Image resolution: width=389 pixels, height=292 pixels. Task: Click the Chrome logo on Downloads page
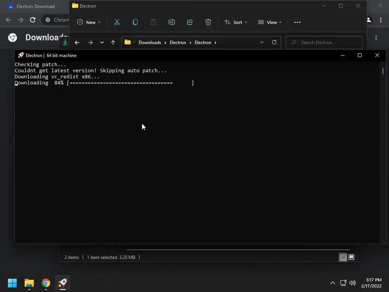click(13, 38)
